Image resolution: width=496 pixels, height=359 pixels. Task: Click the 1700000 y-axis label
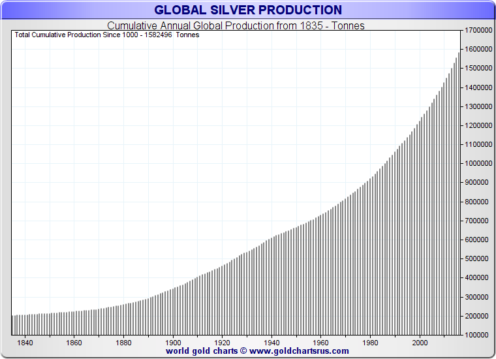[x=478, y=30]
